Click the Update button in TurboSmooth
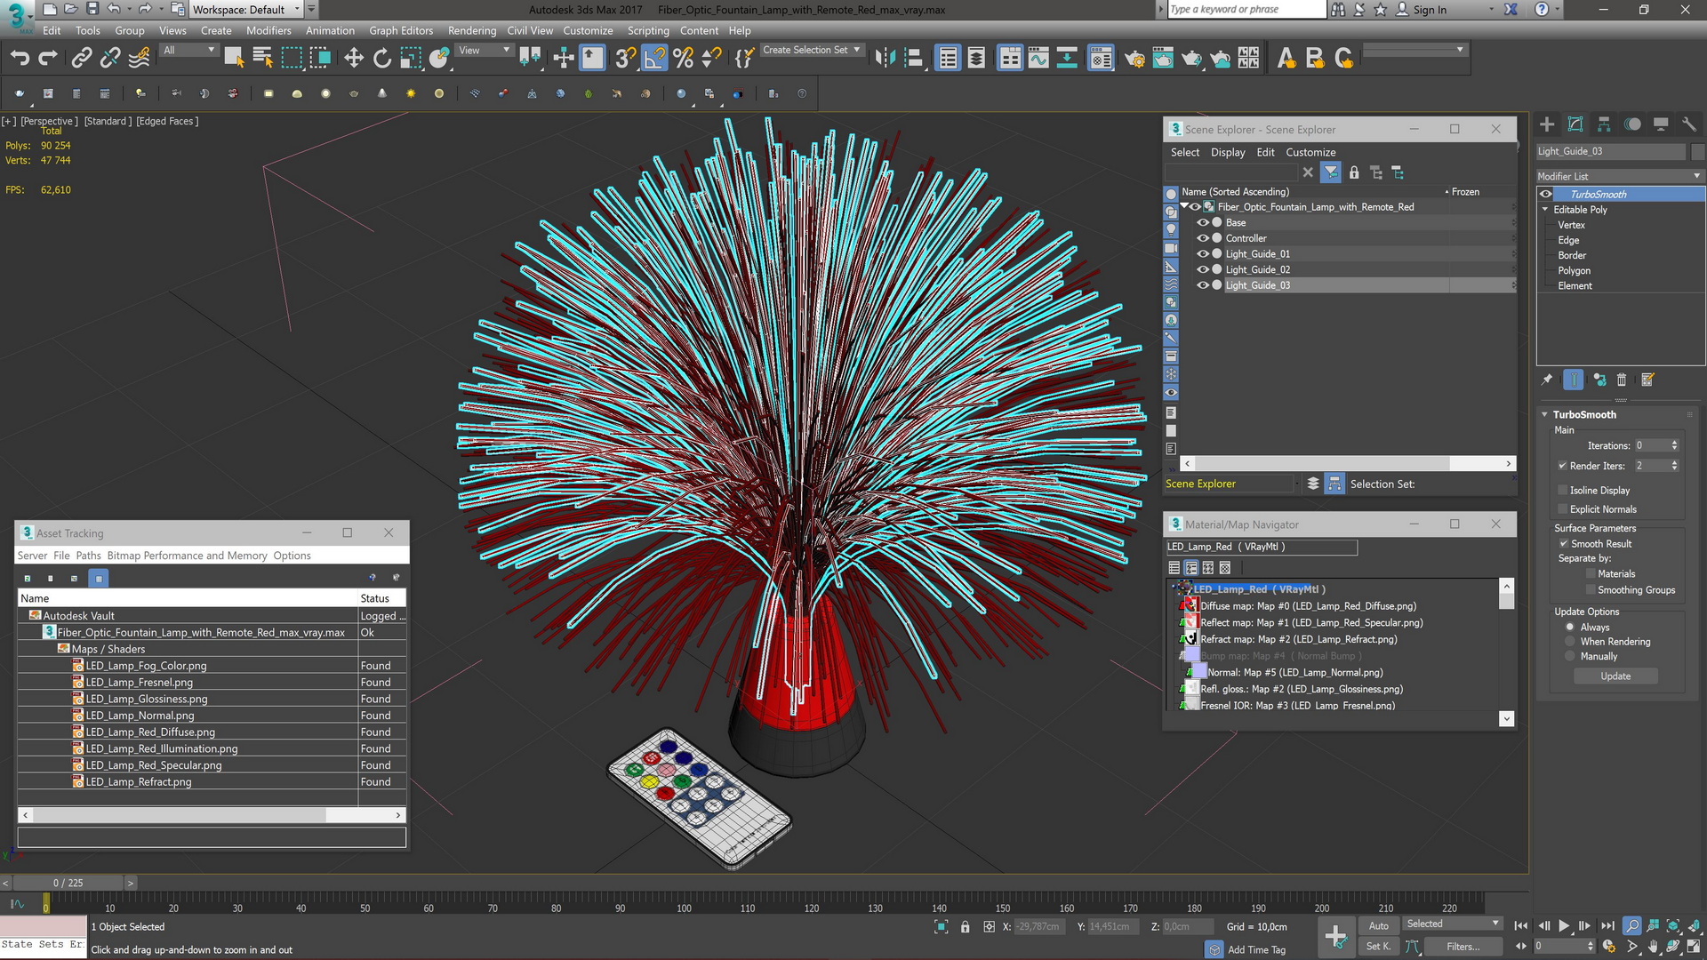The image size is (1707, 960). 1615,676
